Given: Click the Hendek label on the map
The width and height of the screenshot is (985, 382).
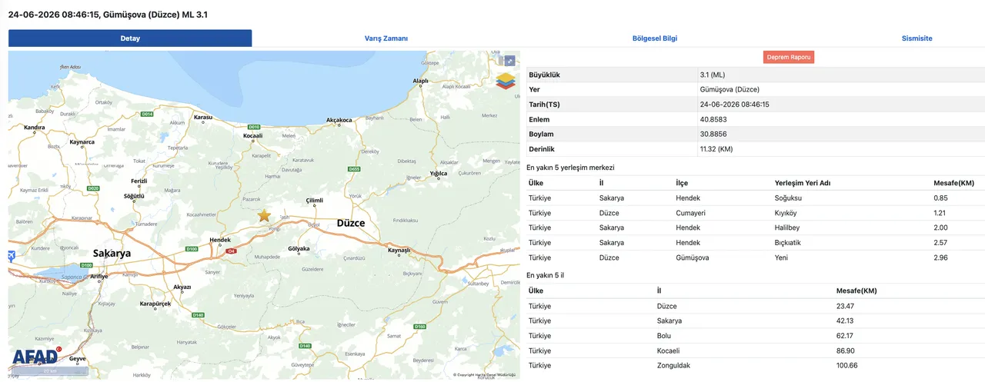Looking at the screenshot, I should tap(220, 240).
